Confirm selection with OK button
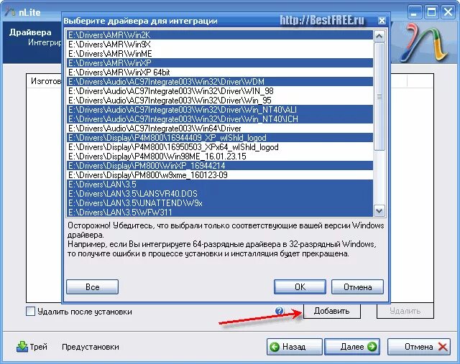The image size is (460, 364). 300,286
